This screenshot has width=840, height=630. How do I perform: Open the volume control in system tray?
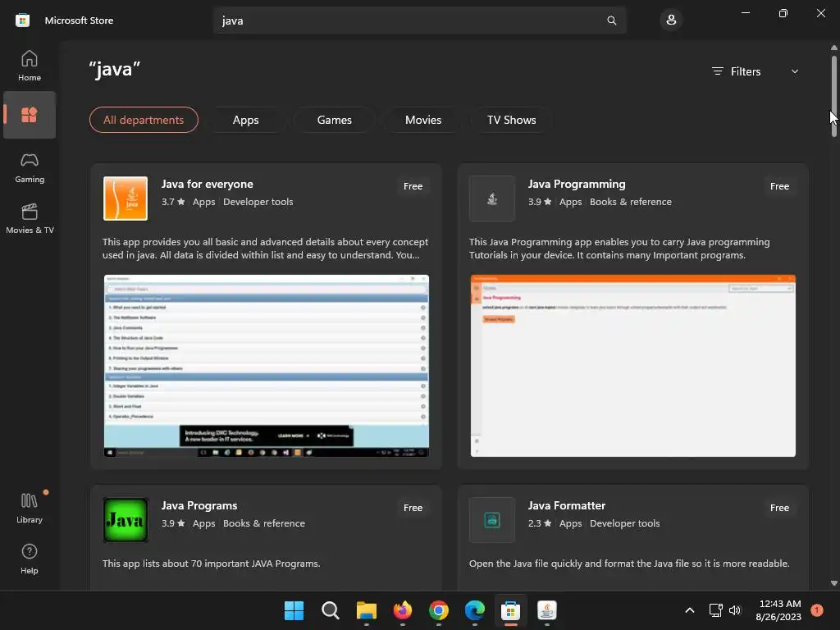click(x=735, y=610)
